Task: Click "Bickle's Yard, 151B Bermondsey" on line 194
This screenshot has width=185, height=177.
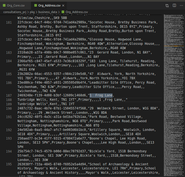Action: click(118, 151)
